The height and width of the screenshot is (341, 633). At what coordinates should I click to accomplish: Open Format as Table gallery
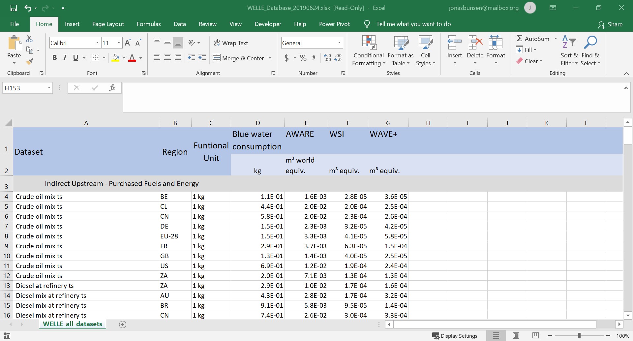tap(401, 50)
